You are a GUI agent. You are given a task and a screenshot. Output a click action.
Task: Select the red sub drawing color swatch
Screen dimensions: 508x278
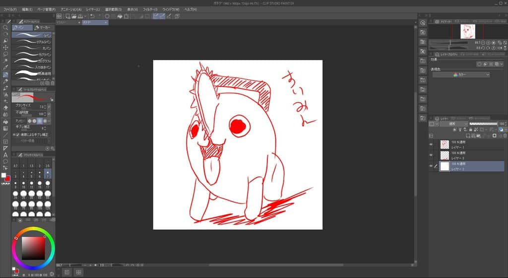click(7, 178)
